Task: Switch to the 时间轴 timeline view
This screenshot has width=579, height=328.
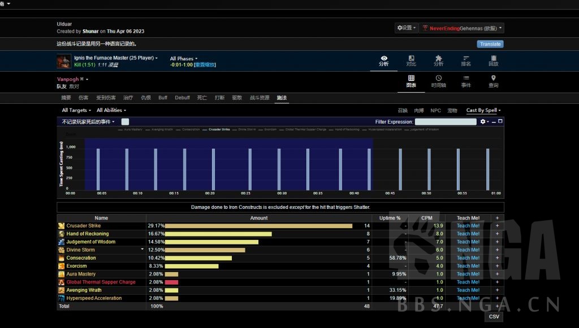Action: [x=438, y=81]
